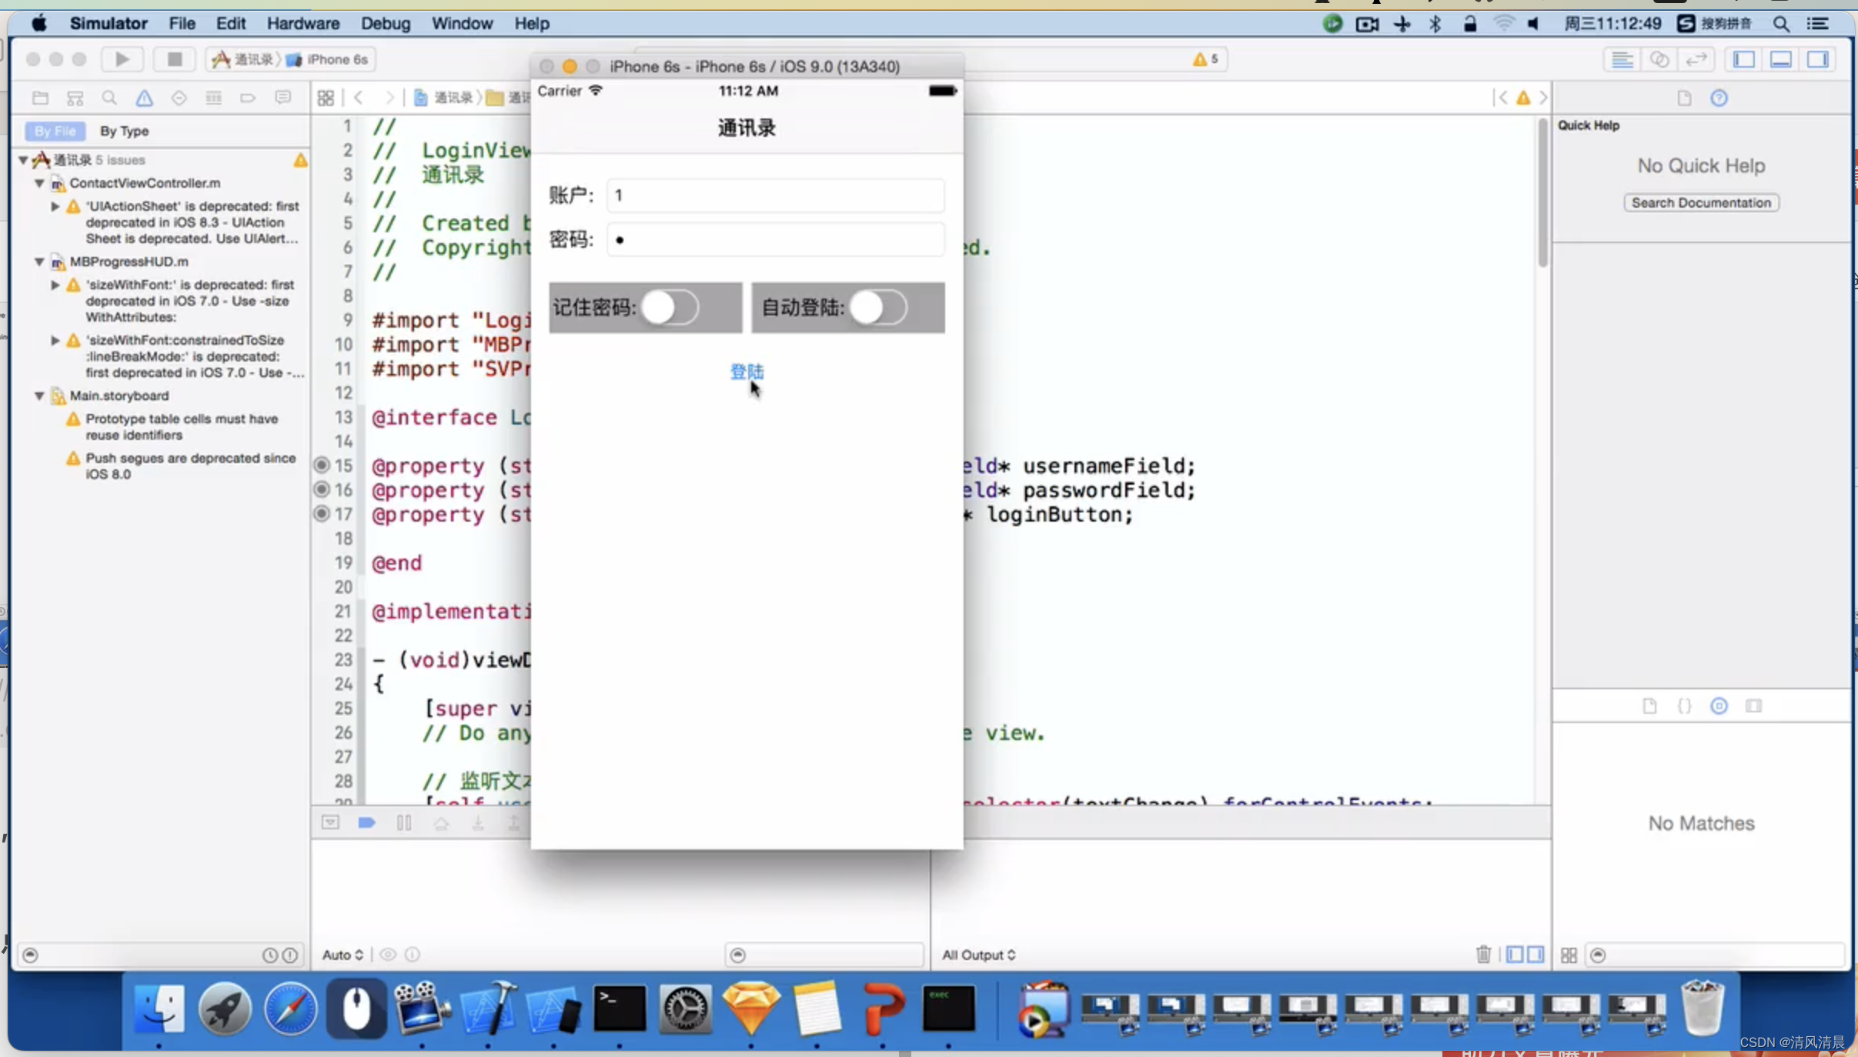
Task: Toggle breakpoint circle at line 16
Action: coord(322,489)
